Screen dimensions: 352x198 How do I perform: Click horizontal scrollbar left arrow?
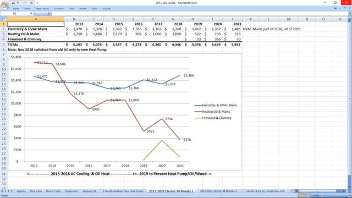[x=296, y=191]
